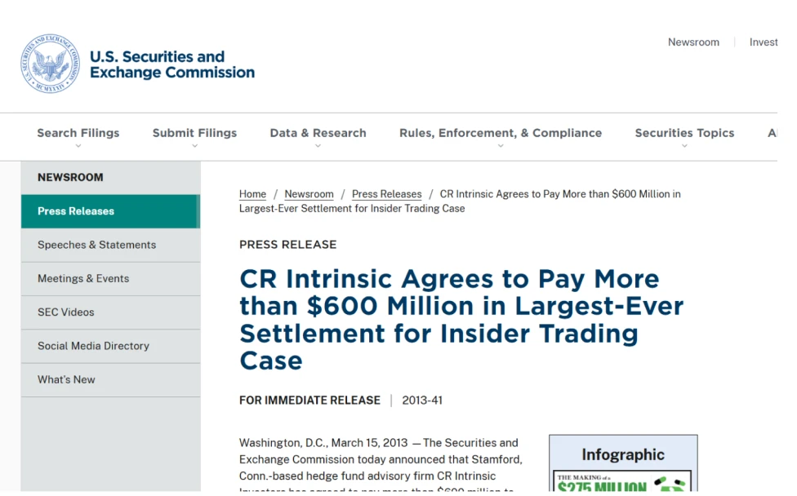The height and width of the screenshot is (496, 797).
Task: Select Press Releases in the sidebar
Action: 111,211
